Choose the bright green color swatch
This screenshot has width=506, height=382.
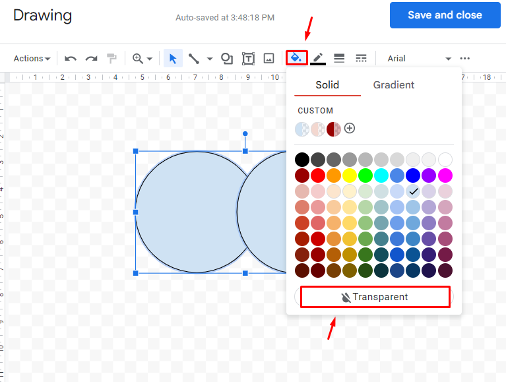[x=365, y=175]
